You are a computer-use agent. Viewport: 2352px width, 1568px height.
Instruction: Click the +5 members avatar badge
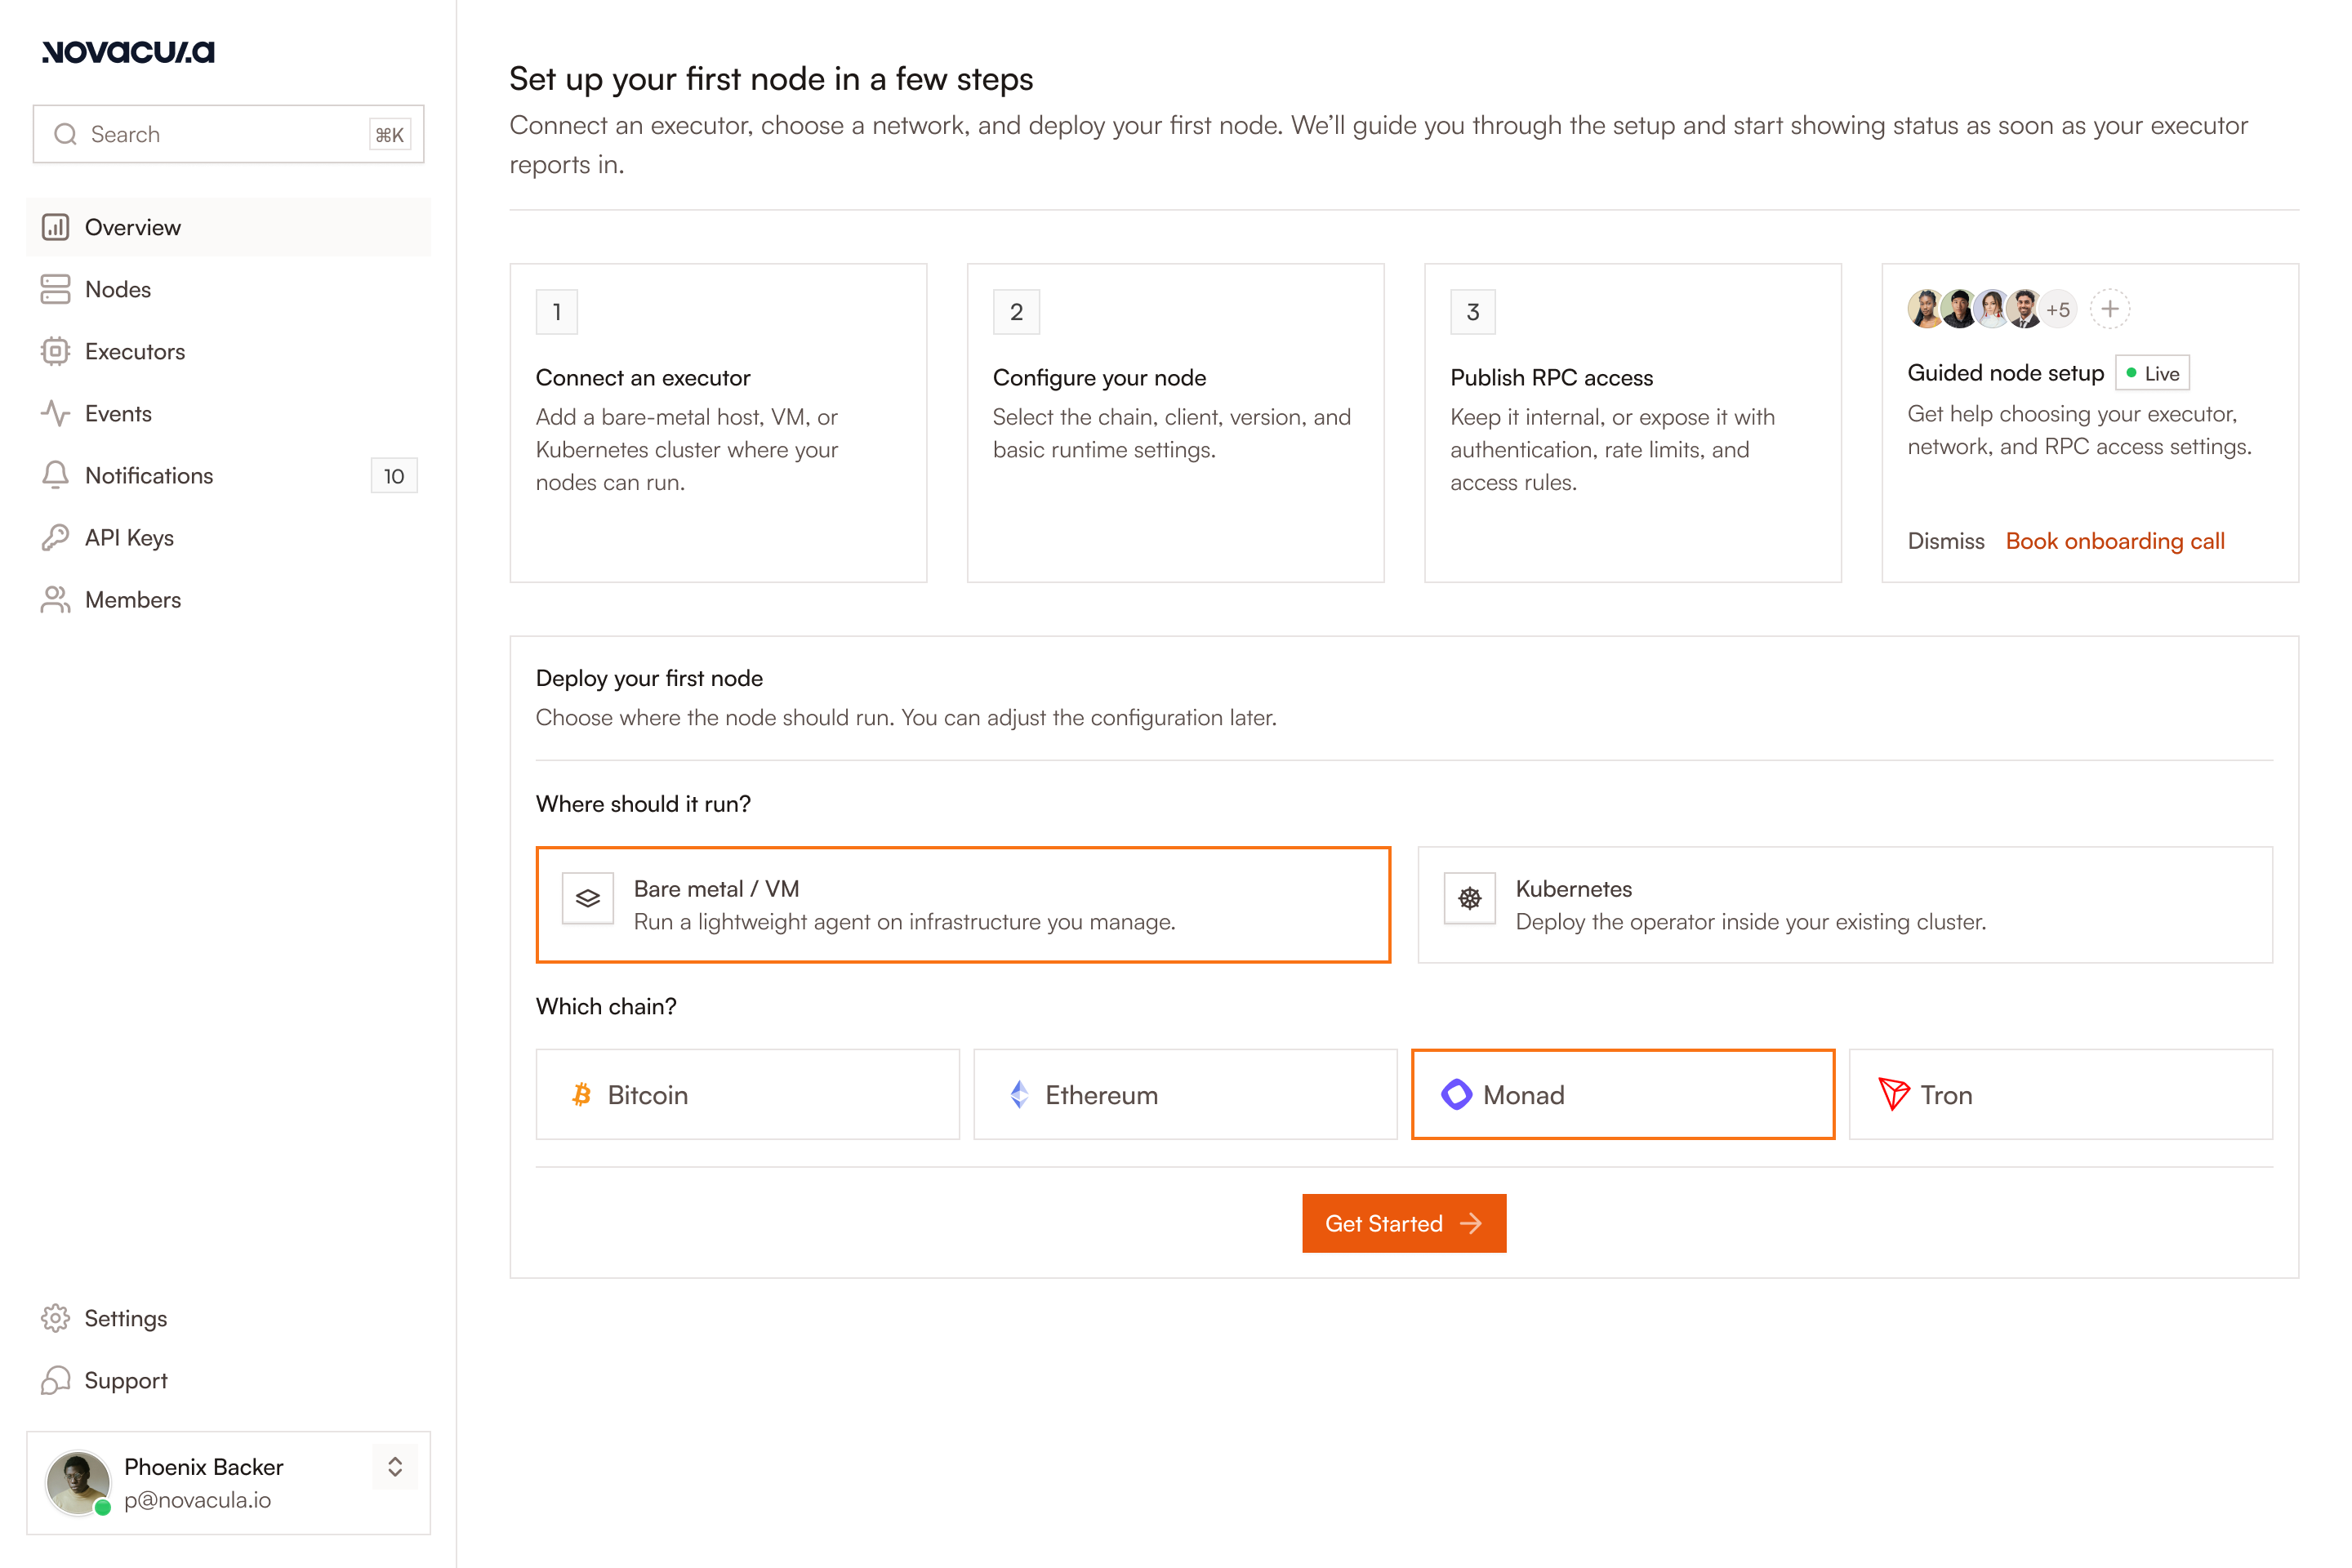coord(2058,310)
